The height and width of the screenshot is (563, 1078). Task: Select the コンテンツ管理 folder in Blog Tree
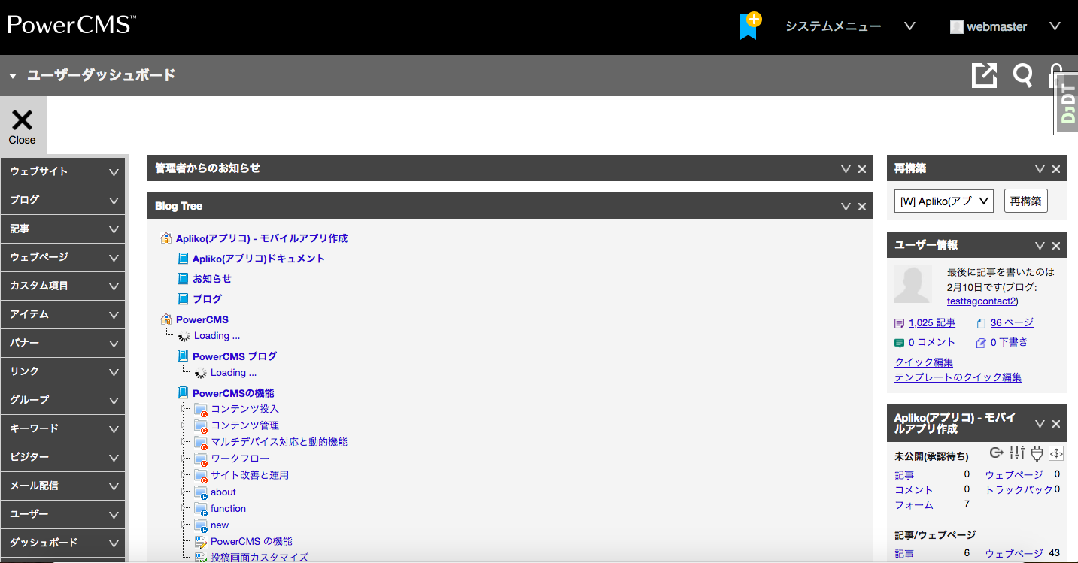pos(244,425)
